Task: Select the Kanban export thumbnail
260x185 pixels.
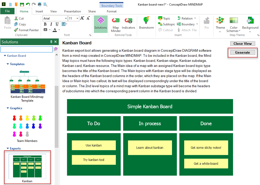Action: tap(27, 166)
